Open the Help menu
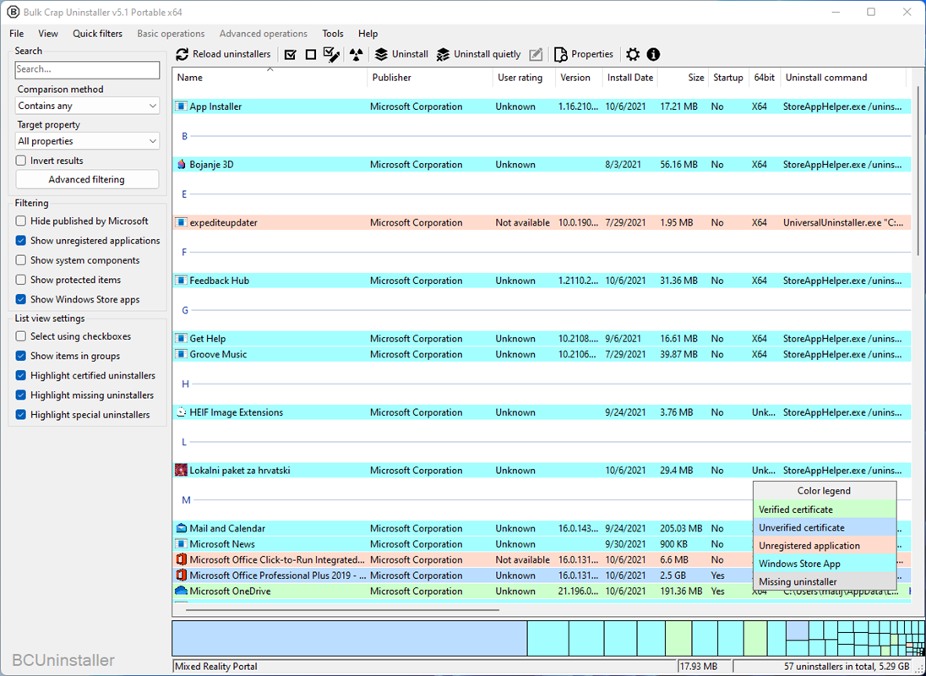 (368, 34)
